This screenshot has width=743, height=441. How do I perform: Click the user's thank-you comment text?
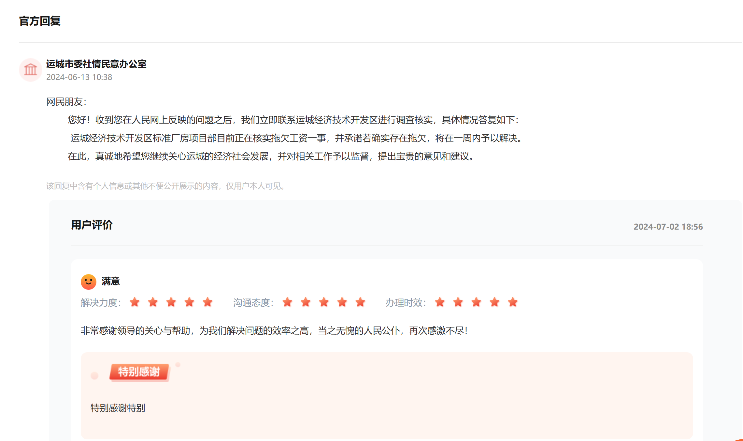(x=274, y=331)
